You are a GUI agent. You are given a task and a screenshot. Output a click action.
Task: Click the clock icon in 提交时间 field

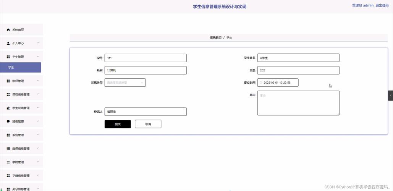coord(261,83)
